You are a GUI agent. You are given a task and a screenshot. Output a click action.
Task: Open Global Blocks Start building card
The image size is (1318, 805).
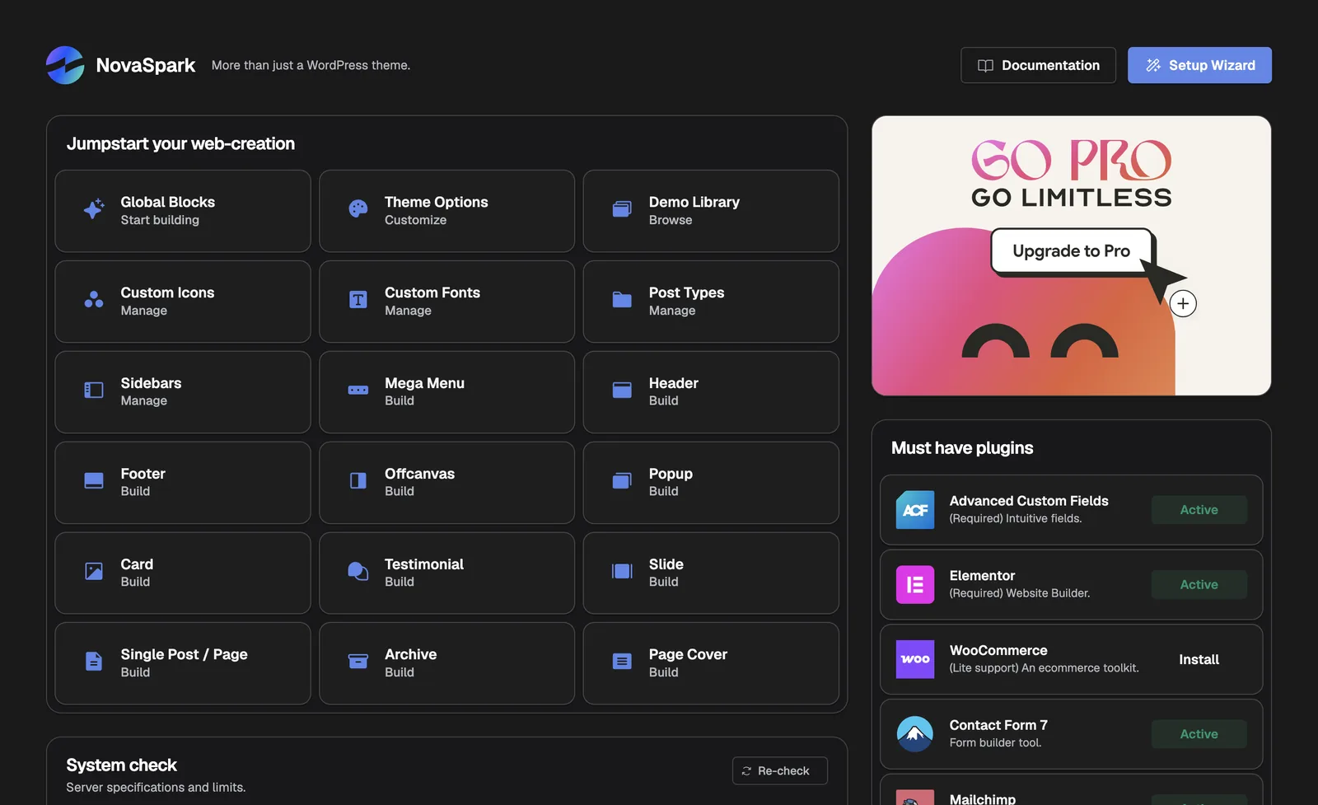183,211
